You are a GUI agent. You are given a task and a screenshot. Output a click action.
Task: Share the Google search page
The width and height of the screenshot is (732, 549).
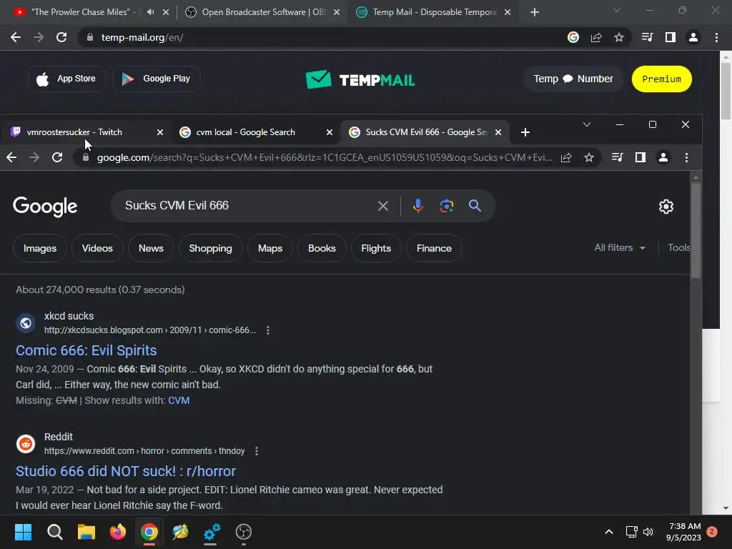(x=566, y=157)
